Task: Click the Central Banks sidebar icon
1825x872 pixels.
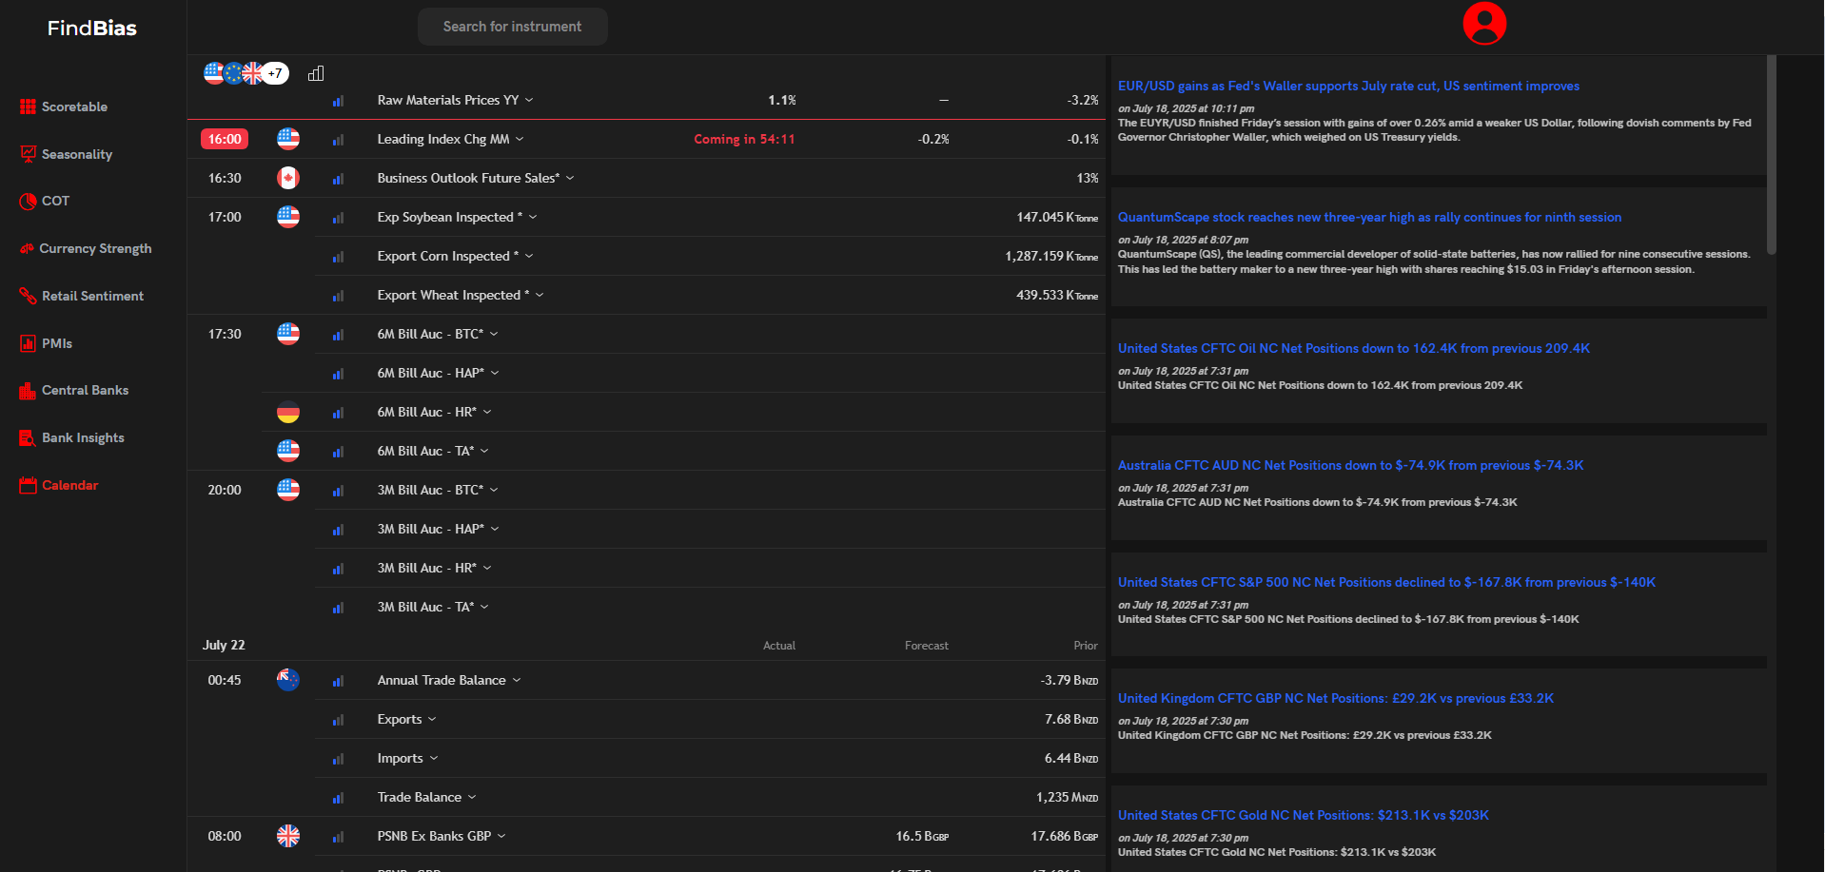Action: [28, 390]
